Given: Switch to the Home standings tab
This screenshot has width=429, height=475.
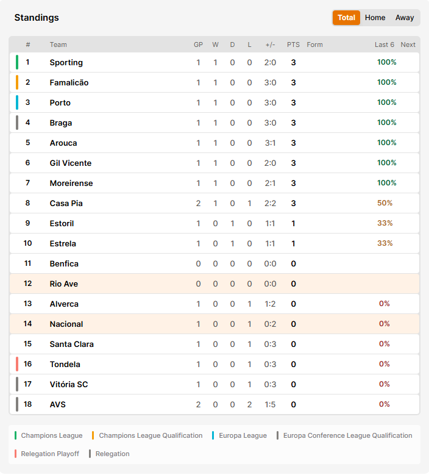Looking at the screenshot, I should coord(375,18).
